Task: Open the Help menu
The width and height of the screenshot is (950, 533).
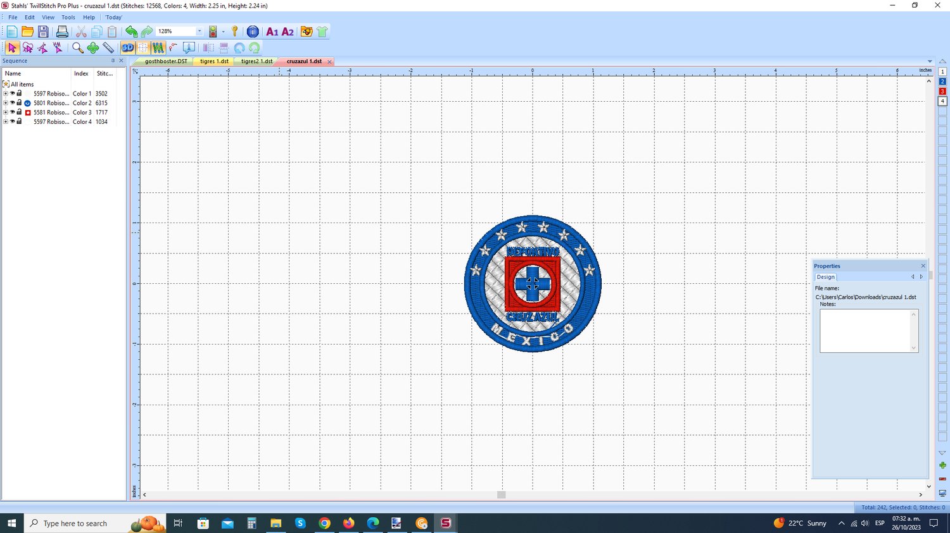Action: [x=89, y=18]
